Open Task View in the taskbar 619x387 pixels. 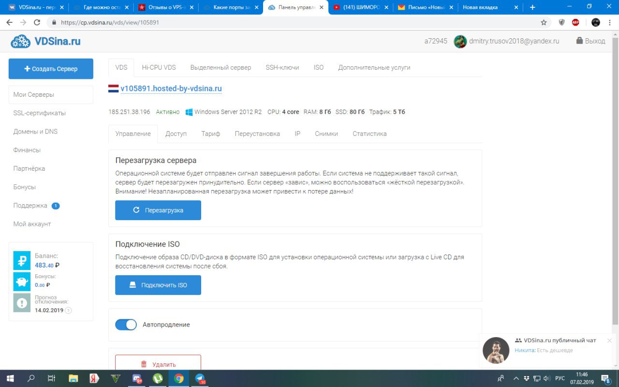52,378
